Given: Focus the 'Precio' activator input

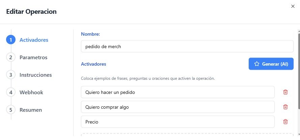Looking at the screenshot, I should click(178, 122).
